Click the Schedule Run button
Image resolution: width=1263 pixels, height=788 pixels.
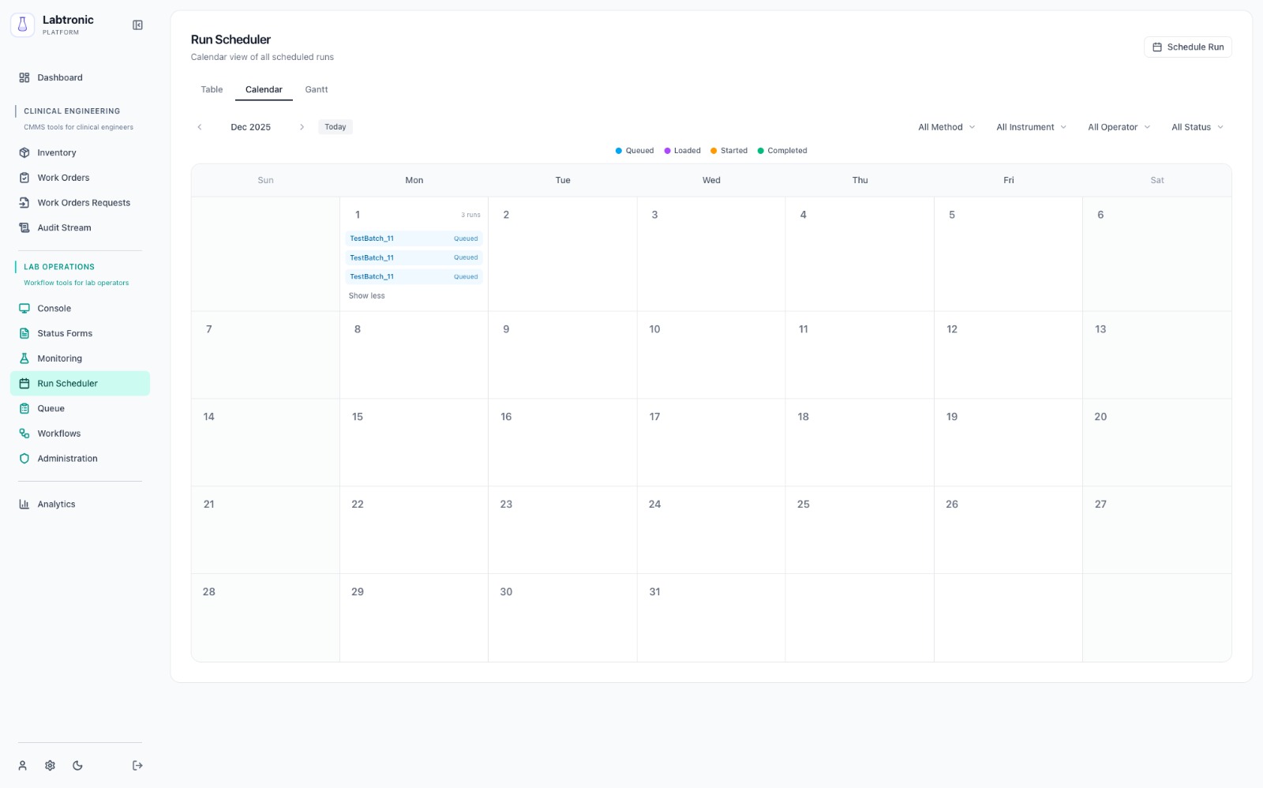coord(1188,47)
